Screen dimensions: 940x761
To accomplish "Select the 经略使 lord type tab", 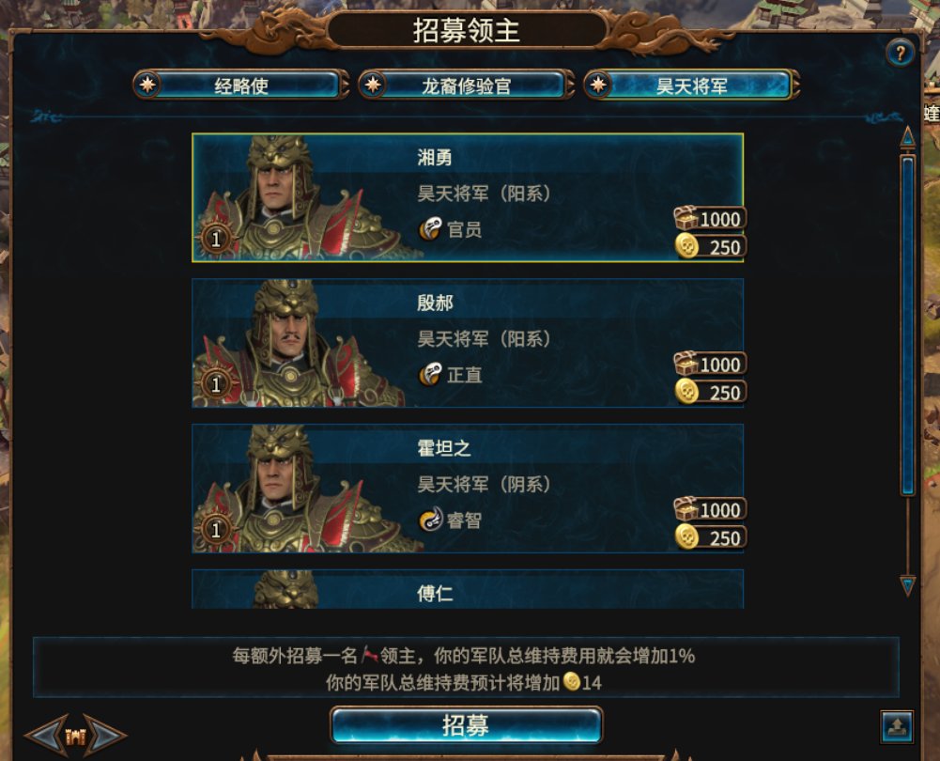I will pyautogui.click(x=241, y=85).
